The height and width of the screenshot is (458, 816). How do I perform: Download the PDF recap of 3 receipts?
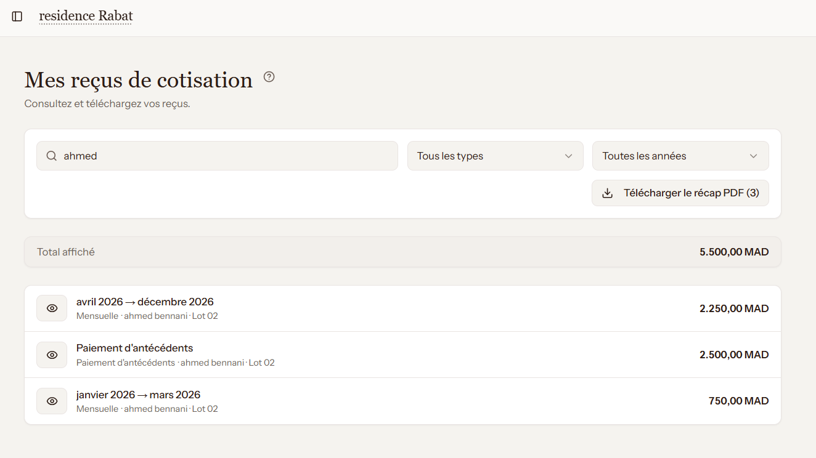pos(680,193)
